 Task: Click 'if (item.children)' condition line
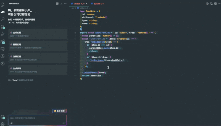pos(99,57)
